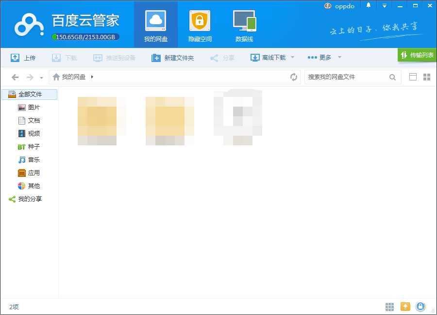Click the orange upload icon in status bar

pos(405,306)
